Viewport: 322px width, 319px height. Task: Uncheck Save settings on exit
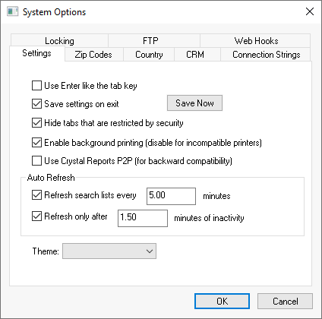point(36,104)
